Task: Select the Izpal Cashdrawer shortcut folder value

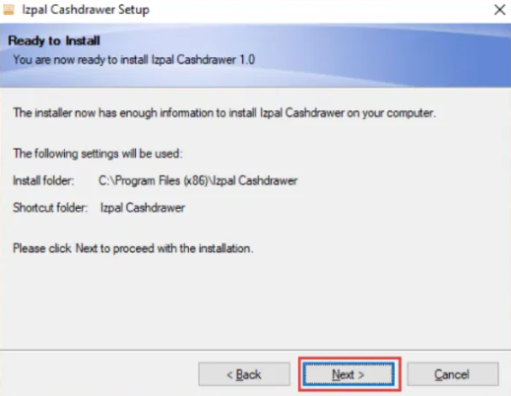Action: click(143, 208)
